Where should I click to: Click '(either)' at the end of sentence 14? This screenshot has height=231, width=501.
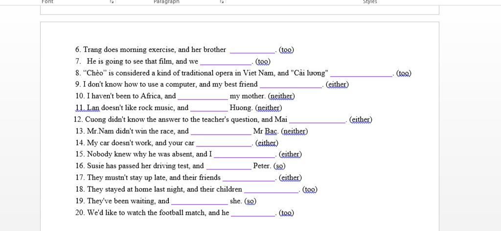pos(267,143)
